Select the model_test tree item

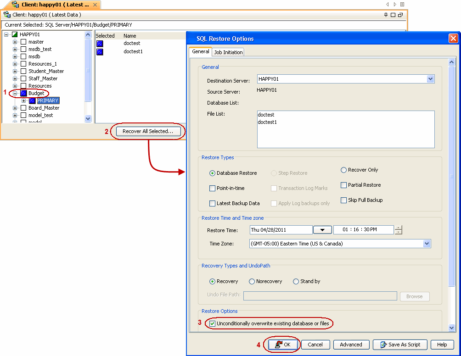40,115
